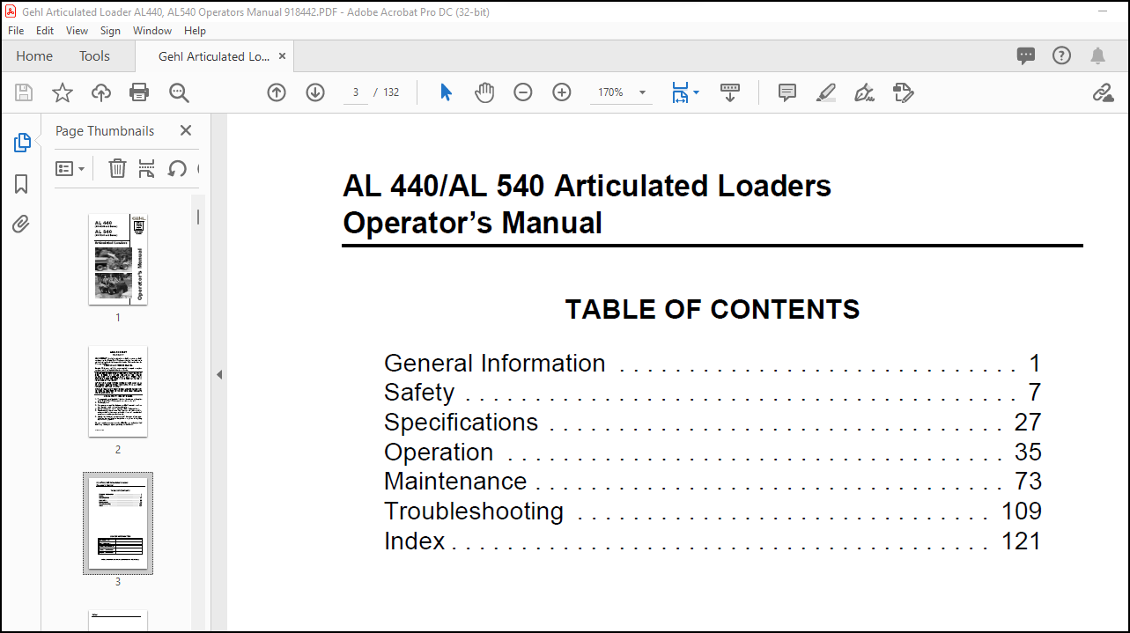This screenshot has width=1130, height=633.
Task: Go to previous page arrow
Action: 277,92
